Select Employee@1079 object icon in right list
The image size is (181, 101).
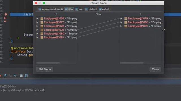[126, 19]
